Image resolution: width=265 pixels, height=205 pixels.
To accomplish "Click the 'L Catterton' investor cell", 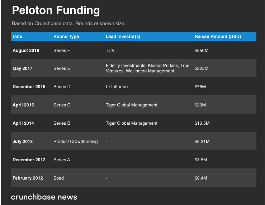I will coord(117,87).
